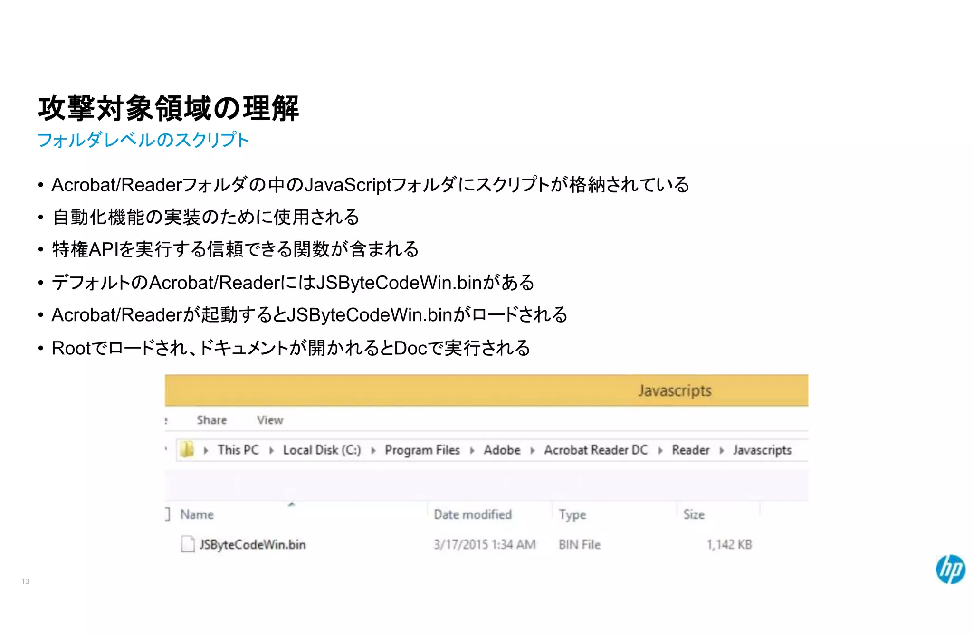This screenshot has height=636, width=973.
Task: Open the View ribbon tab
Action: pyautogui.click(x=270, y=420)
